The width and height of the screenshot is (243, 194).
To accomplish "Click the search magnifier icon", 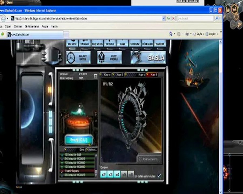I will 217,18.
